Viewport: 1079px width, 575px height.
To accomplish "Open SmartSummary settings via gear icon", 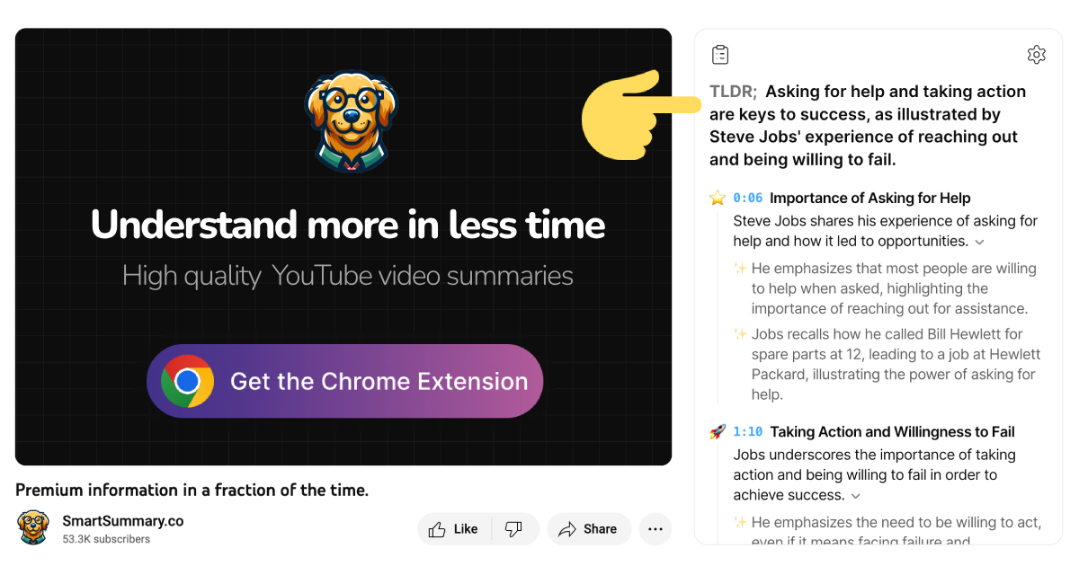I will [x=1037, y=55].
